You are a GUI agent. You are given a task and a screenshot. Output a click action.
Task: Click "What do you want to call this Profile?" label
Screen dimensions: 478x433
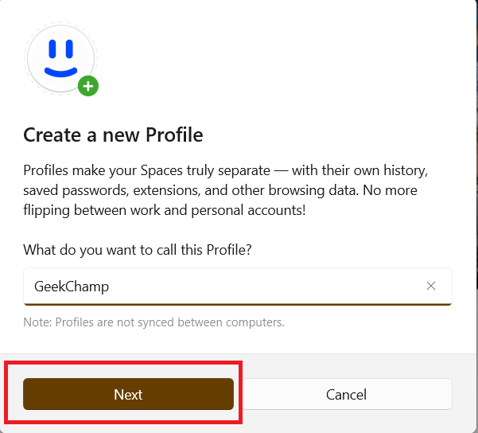click(137, 249)
